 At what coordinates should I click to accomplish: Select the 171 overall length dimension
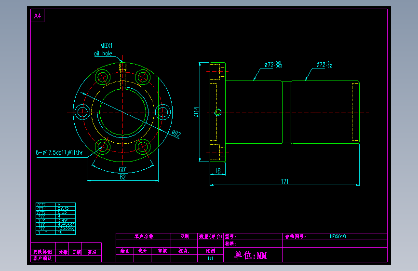click(284, 181)
